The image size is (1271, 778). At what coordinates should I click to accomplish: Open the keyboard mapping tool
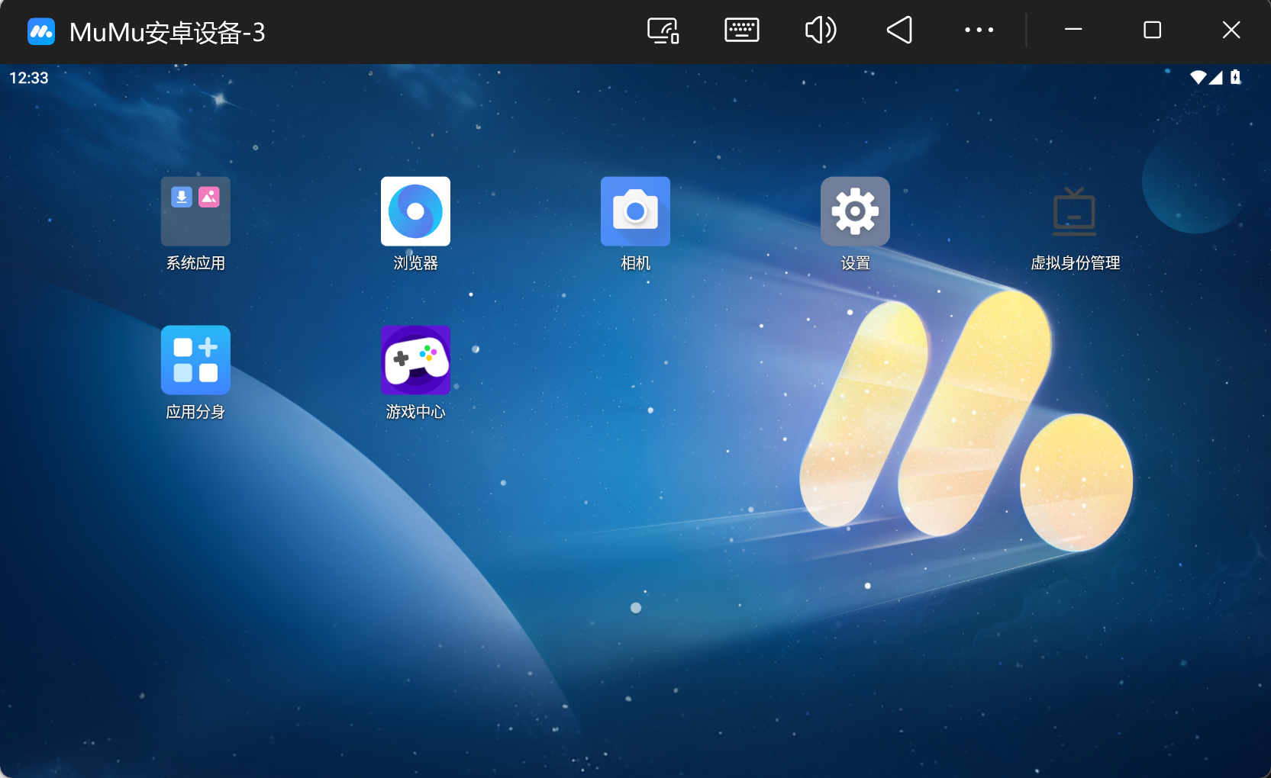pyautogui.click(x=742, y=31)
